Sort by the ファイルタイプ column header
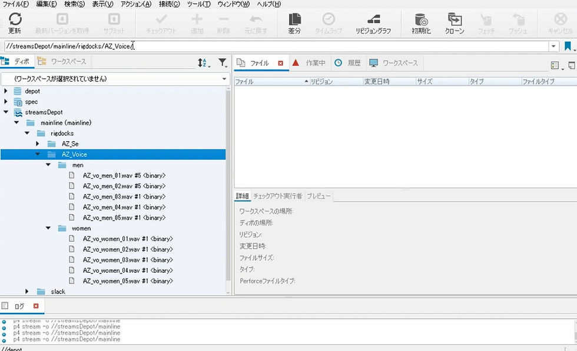The image size is (577, 351). pyautogui.click(x=549, y=82)
